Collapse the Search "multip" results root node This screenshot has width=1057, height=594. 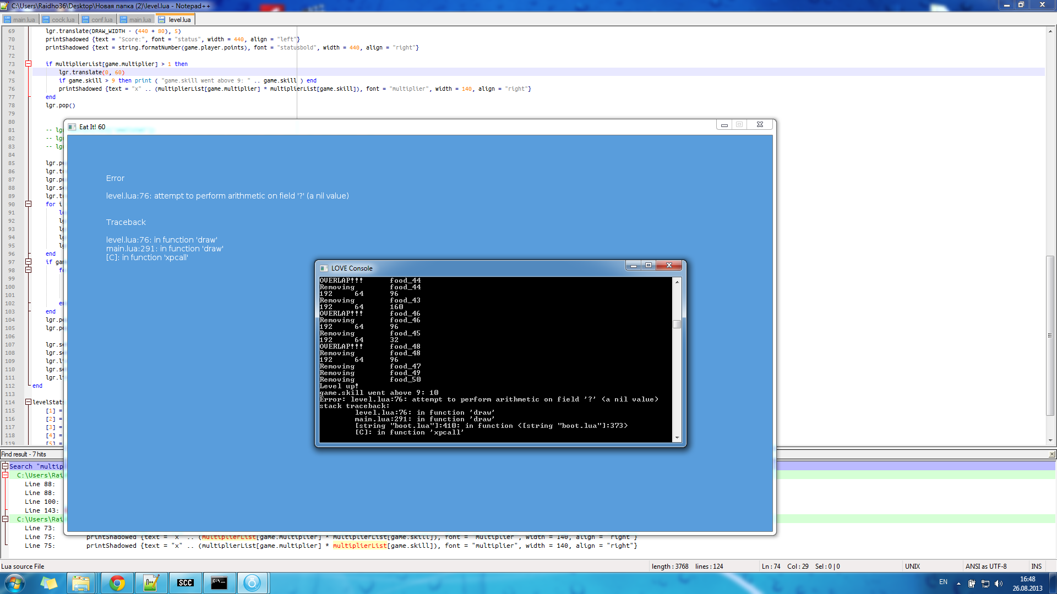pos(5,466)
